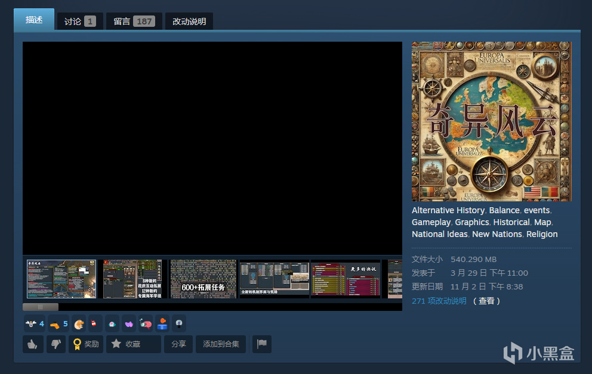
Task: Switch to the 描述 description tab
Action: coord(34,20)
